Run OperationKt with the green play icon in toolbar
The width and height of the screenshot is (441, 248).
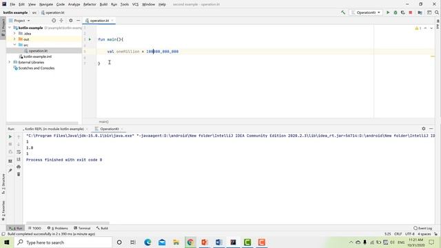388,12
